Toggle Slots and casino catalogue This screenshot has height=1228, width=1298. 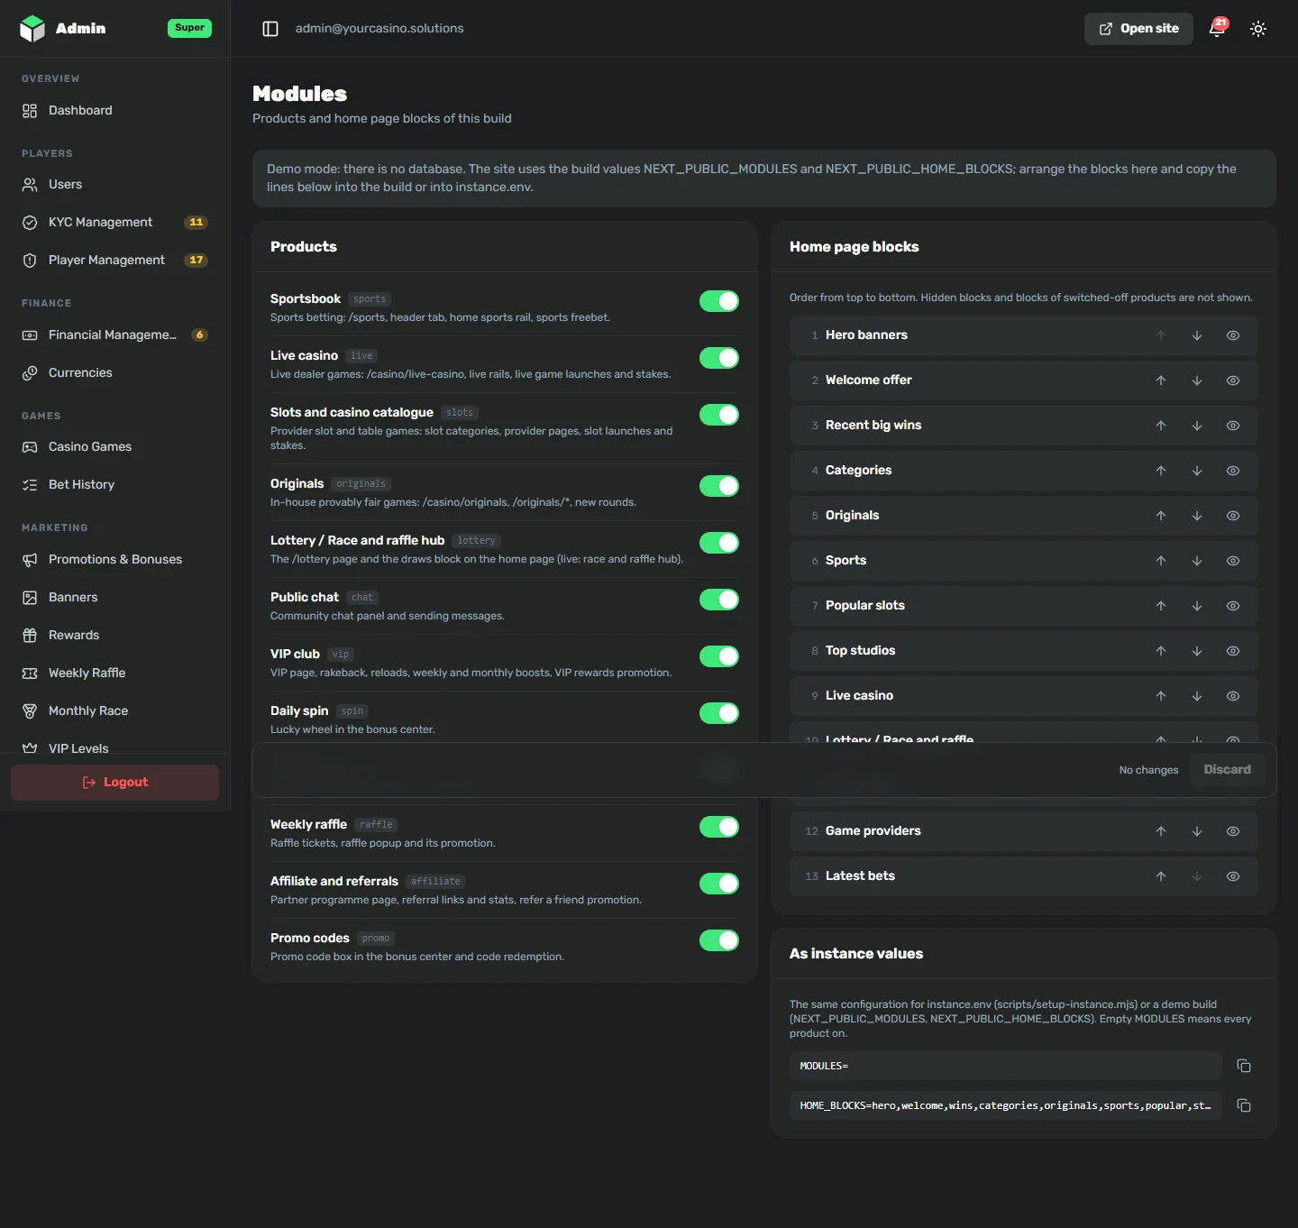719,415
